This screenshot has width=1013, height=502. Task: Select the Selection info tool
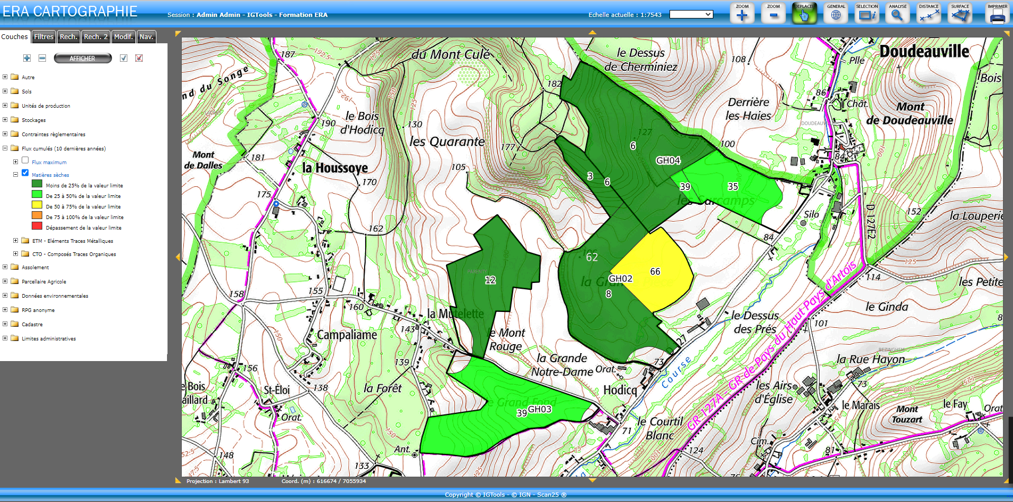pyautogui.click(x=867, y=14)
